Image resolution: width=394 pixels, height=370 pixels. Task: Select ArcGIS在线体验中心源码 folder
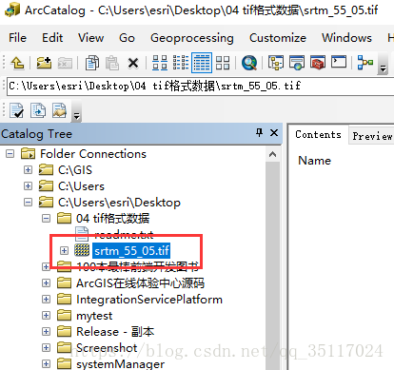tap(140, 283)
